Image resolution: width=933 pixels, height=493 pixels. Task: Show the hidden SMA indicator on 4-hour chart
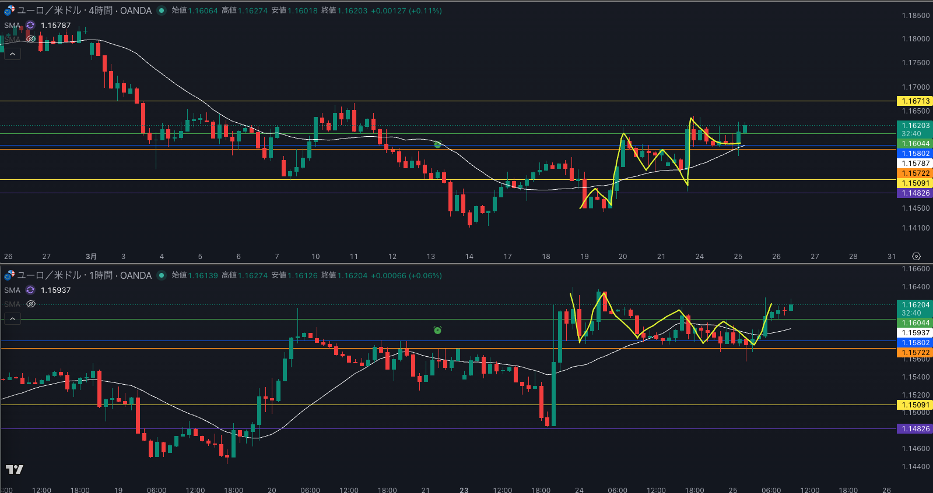click(31, 39)
